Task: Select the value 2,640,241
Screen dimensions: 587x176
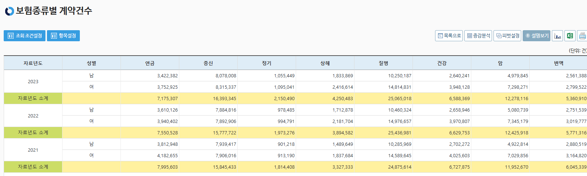Action: 459,76
